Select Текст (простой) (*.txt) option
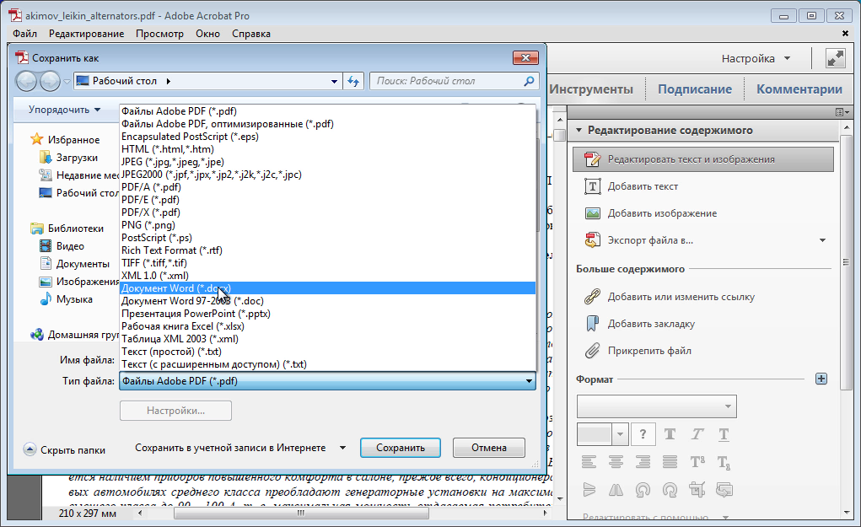Image resolution: width=861 pixels, height=527 pixels. click(327, 352)
